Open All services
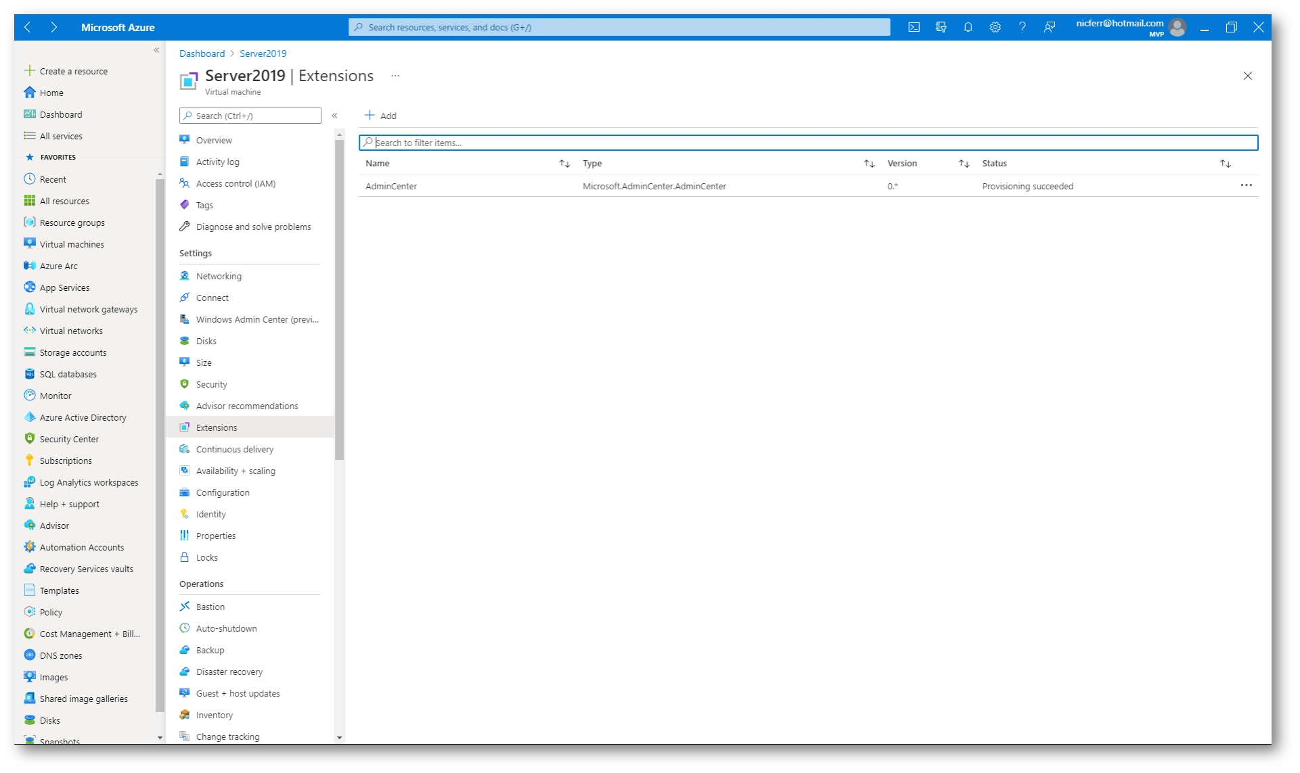Screen dimensions: 1300x773 [x=61, y=136]
